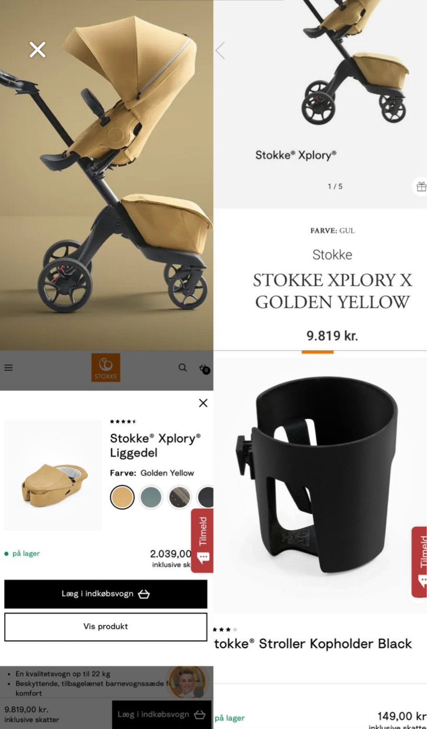427x729 pixels.
Task: Click the Vis produkt button
Action: coord(106,626)
